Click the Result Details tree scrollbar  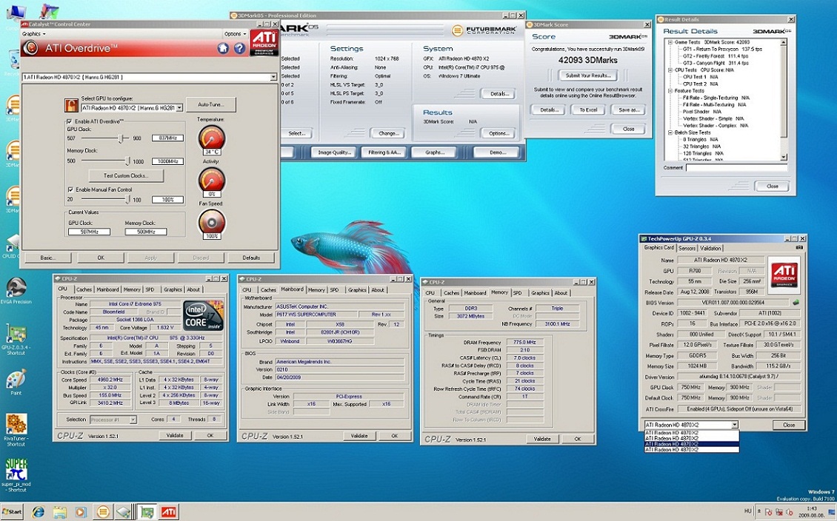tap(784, 99)
